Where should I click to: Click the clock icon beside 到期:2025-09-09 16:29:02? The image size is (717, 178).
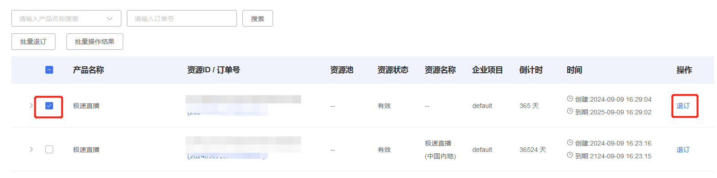tap(570, 112)
